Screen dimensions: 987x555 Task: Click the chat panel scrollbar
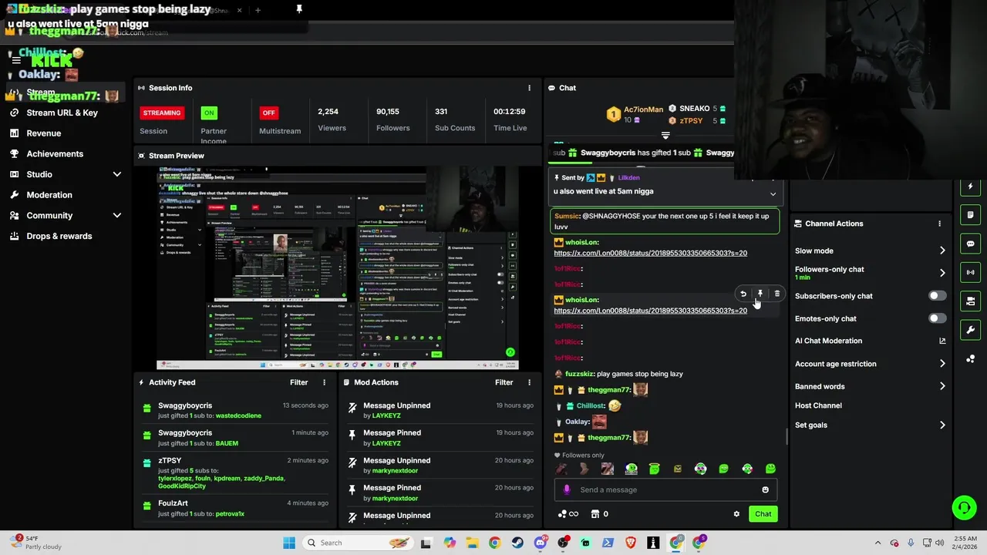click(x=787, y=436)
